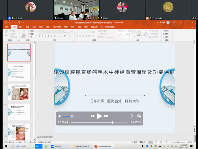Play the video with the play button

pyautogui.click(x=99, y=116)
